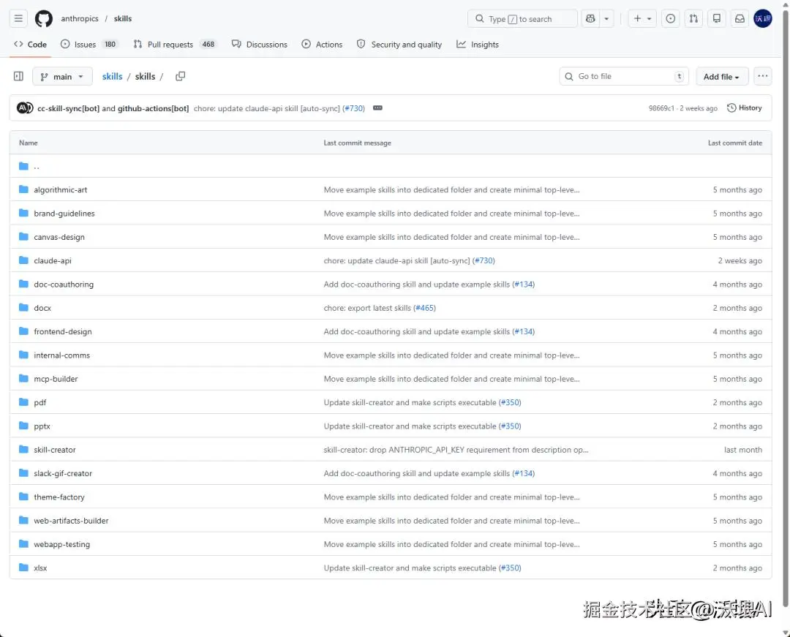Viewport: 790px width, 637px height.
Task: Open the more options ellipsis button
Action: pyautogui.click(x=763, y=76)
